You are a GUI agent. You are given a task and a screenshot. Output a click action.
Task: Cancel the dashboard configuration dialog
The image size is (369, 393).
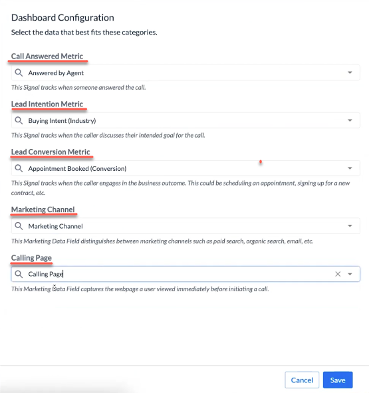pos(302,380)
